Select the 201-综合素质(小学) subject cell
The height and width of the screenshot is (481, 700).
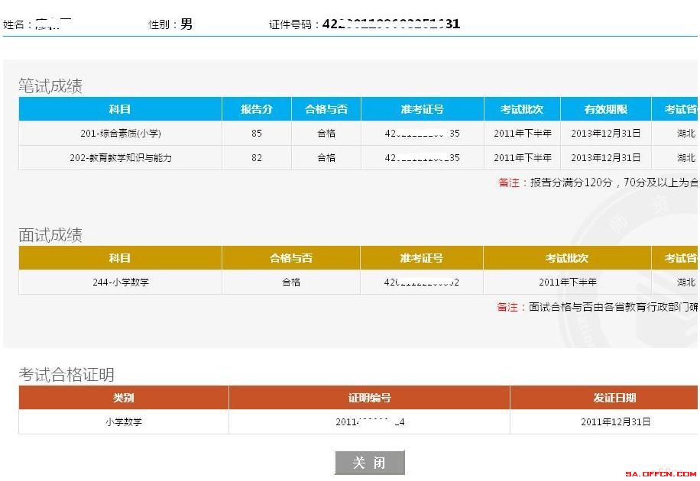tap(121, 134)
